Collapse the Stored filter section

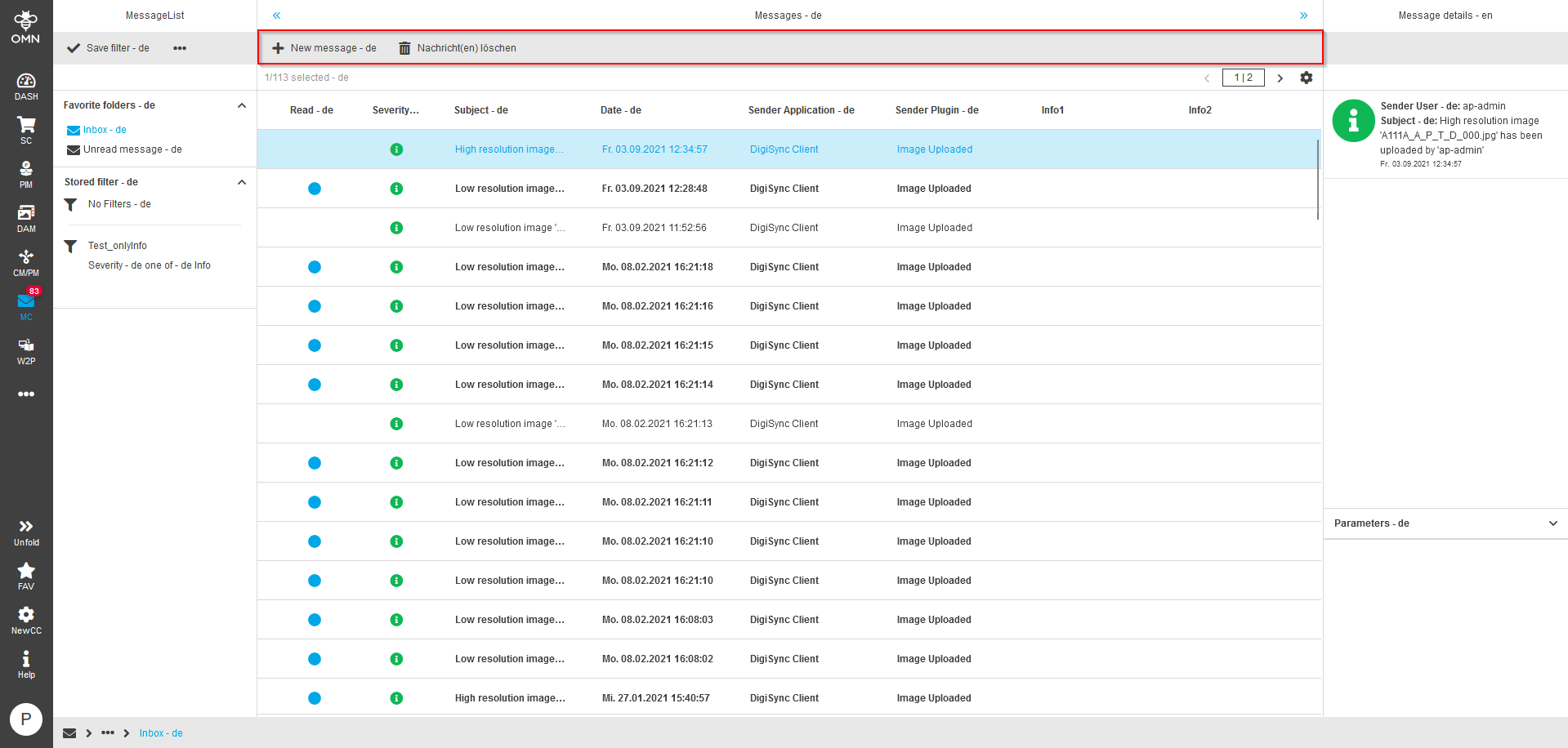[x=242, y=182]
